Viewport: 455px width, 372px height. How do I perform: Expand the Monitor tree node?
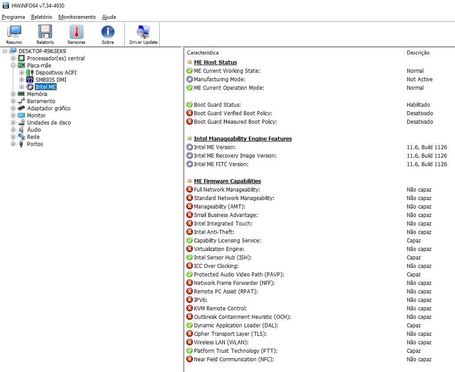point(13,115)
